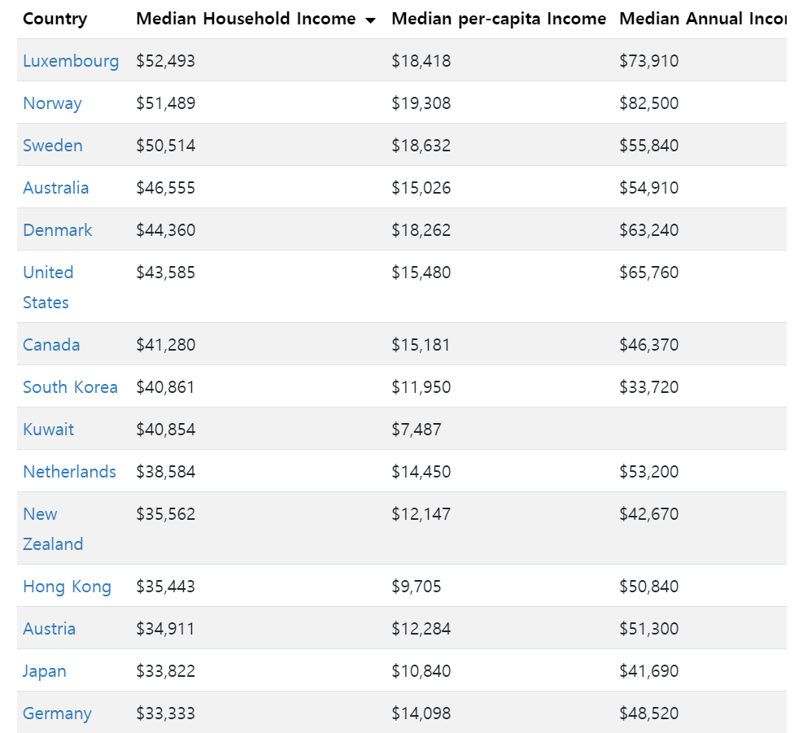Navigate to the Austria link
This screenshot has height=733, width=794.
(x=49, y=629)
